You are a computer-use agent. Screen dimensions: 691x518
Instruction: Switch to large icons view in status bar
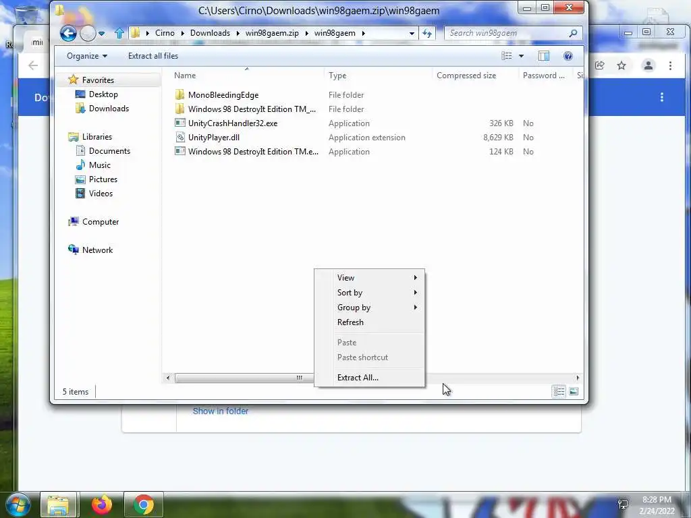[574, 391]
